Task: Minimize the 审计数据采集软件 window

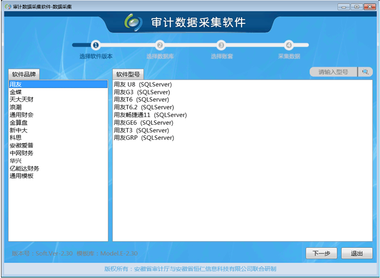Action: (344, 7)
